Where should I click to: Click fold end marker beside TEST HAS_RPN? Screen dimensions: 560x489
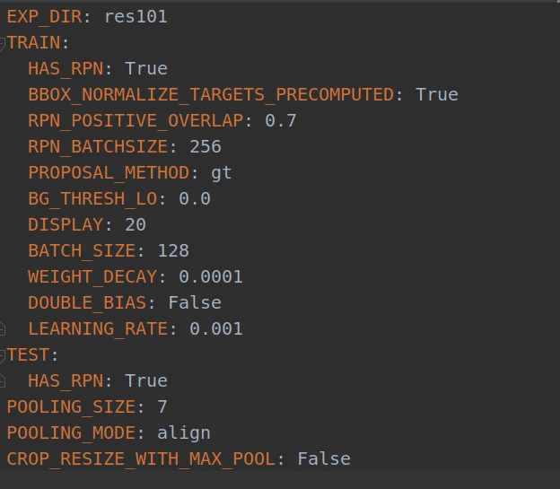click(2, 380)
